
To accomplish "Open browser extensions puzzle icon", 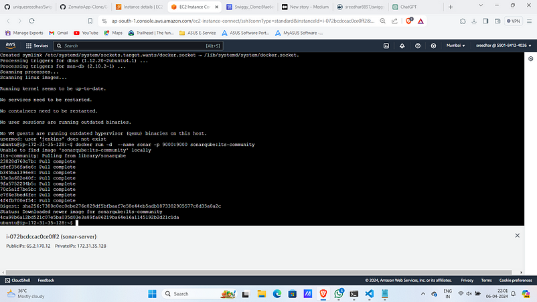I will pyautogui.click(x=463, y=21).
